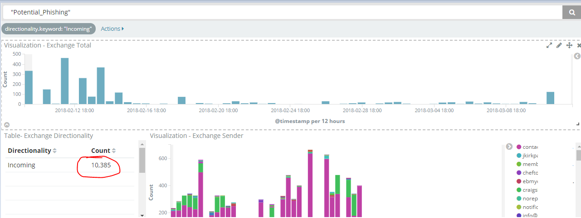Sort table by Count column arrows
The height and width of the screenshot is (218, 581).
click(x=114, y=151)
